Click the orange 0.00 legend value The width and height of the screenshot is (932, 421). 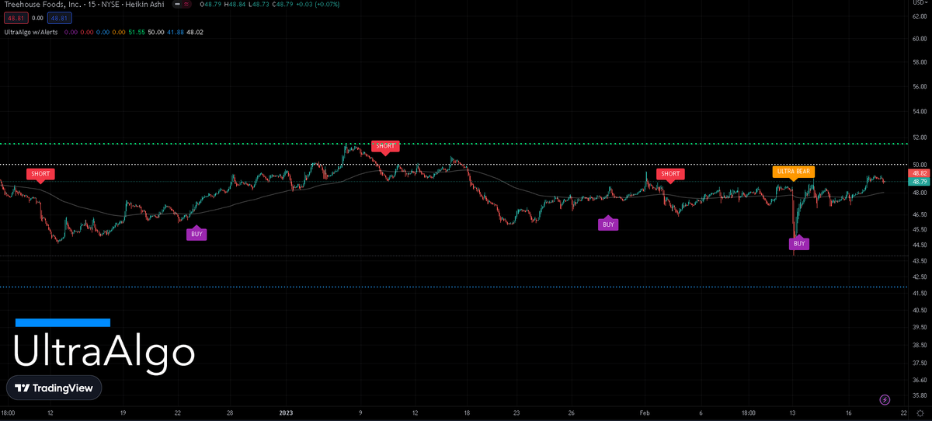click(x=119, y=32)
